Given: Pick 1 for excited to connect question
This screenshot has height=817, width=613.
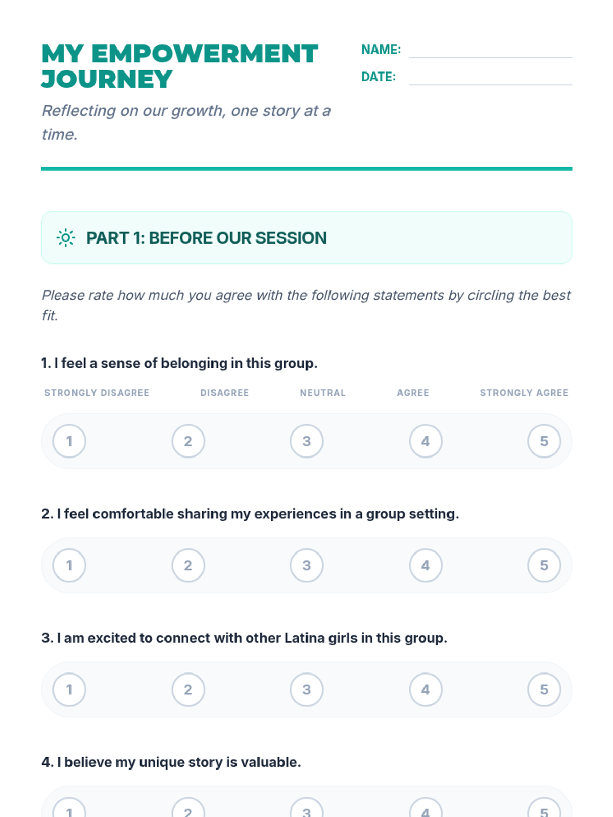Looking at the screenshot, I should point(69,689).
